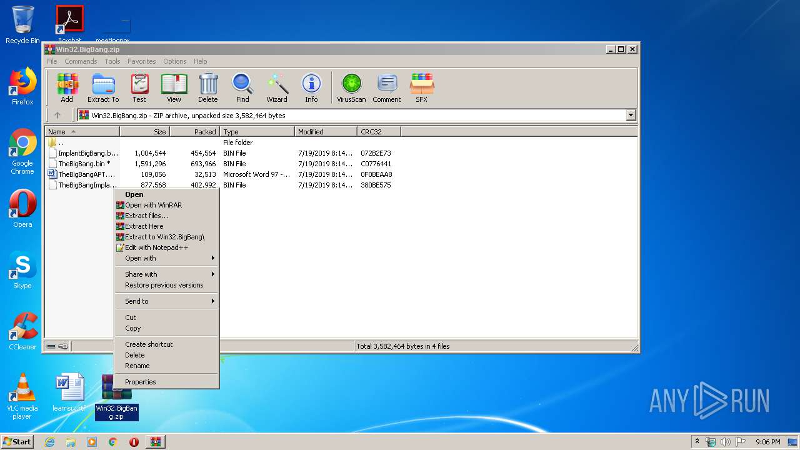Sort by Size column header
Viewport: 800px width, 450px height.
[x=144, y=132]
